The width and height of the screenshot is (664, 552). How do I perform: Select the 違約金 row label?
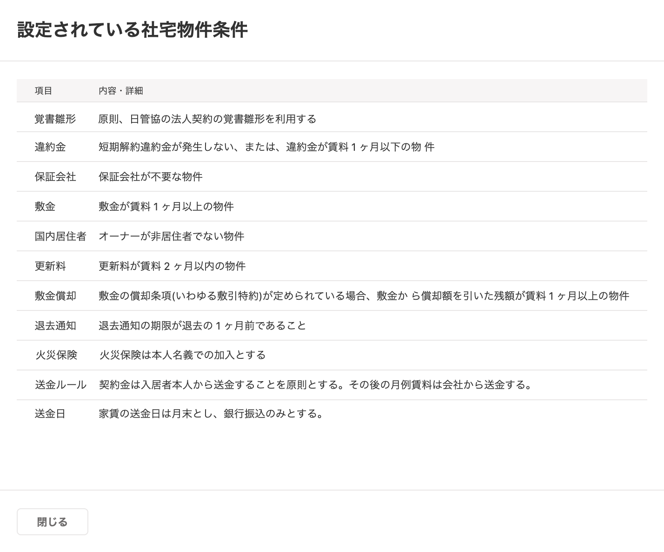tap(50, 147)
